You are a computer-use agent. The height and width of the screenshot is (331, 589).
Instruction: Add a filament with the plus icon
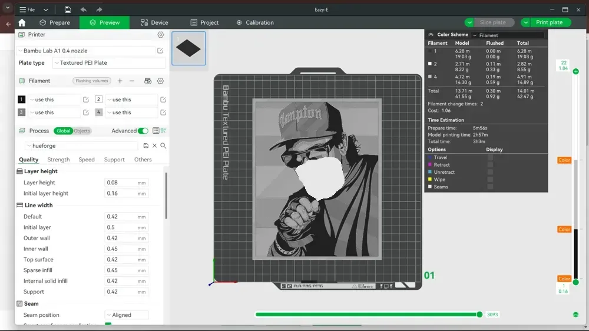[120, 81]
